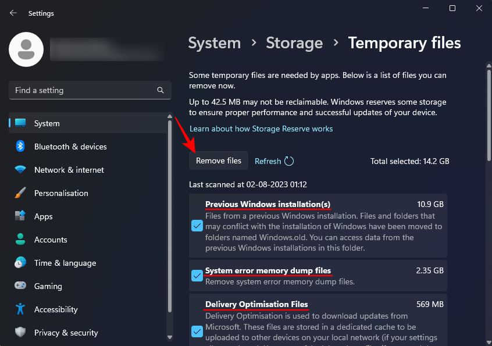Image resolution: width=492 pixels, height=346 pixels.
Task: Navigate to Storage in the breadcrumb
Action: pyautogui.click(x=294, y=42)
